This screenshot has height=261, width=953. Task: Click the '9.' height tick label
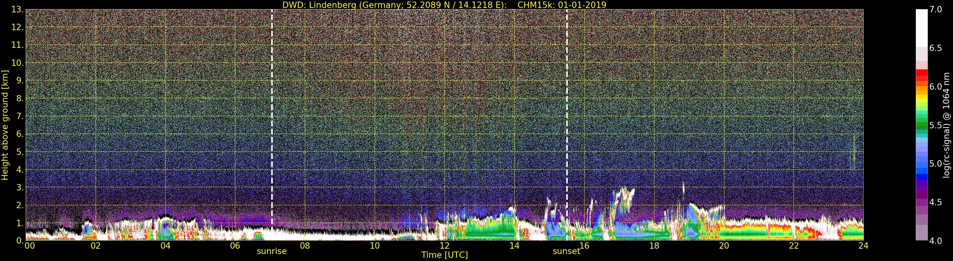pyautogui.click(x=20, y=80)
